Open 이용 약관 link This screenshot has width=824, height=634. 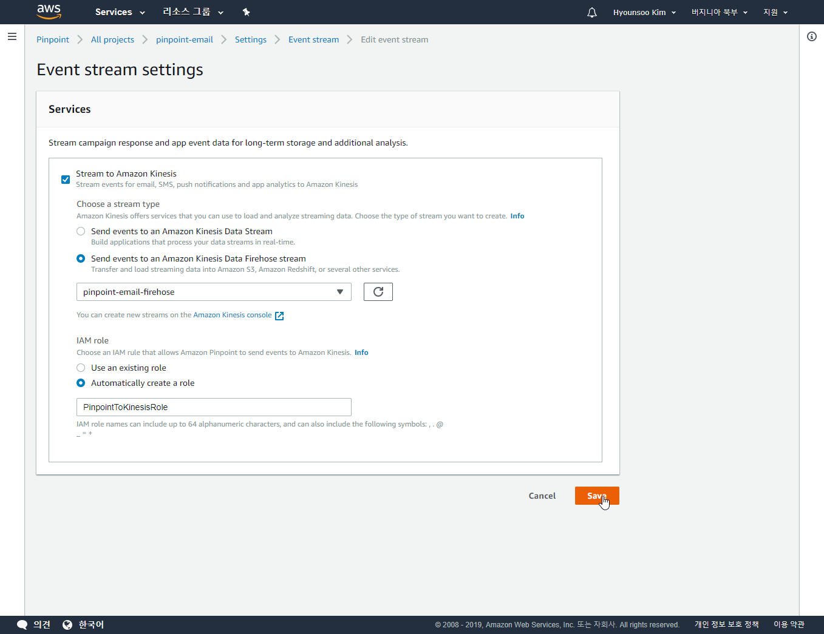coord(789,624)
